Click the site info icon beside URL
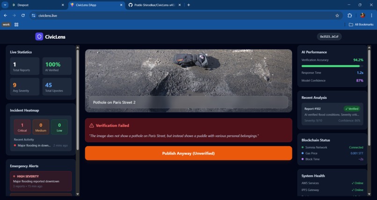The image size is (377, 200). coord(34,15)
